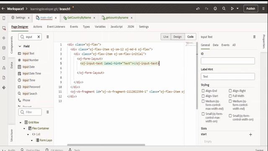Image resolution: width=268 pixels, height=151 pixels.
Task: Select the Input Time component
Action: click(27, 80)
